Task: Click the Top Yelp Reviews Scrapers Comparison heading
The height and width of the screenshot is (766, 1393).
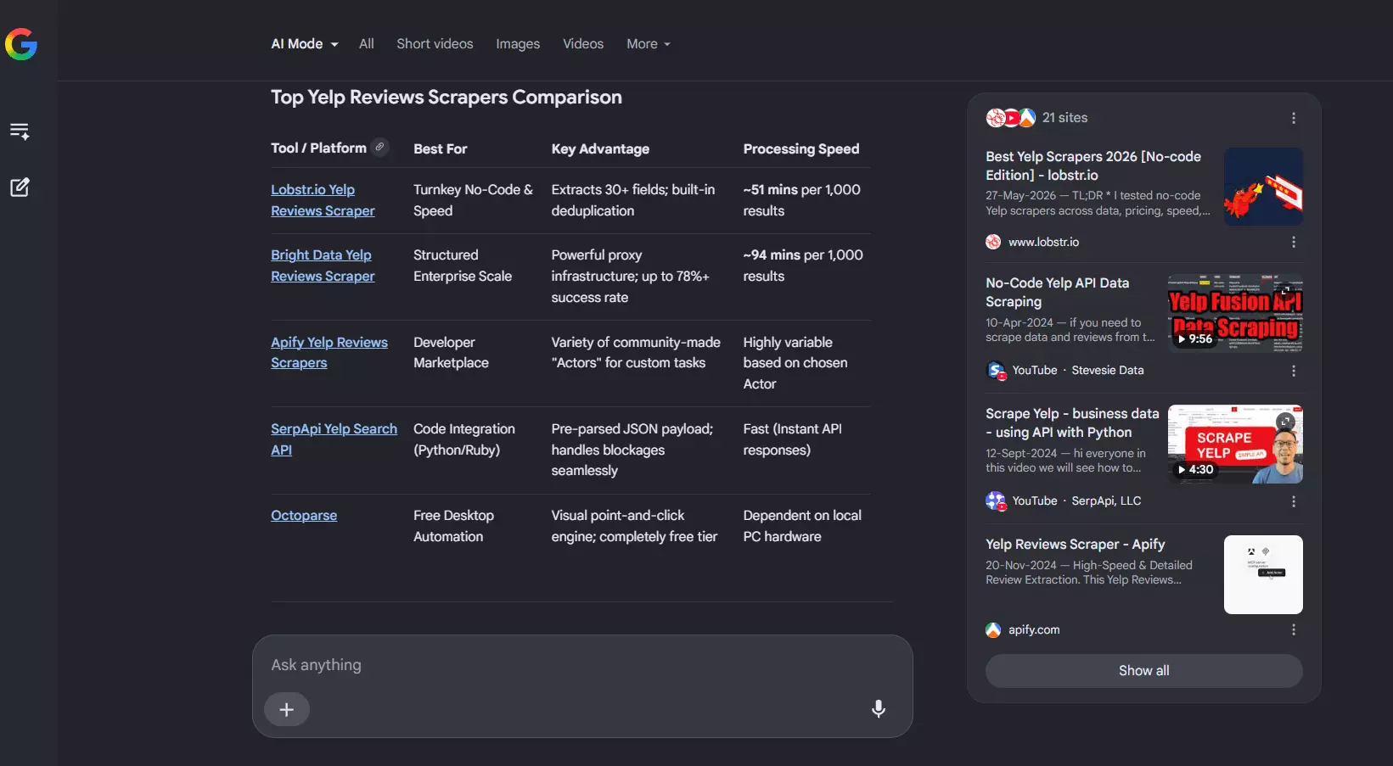Action: point(447,98)
